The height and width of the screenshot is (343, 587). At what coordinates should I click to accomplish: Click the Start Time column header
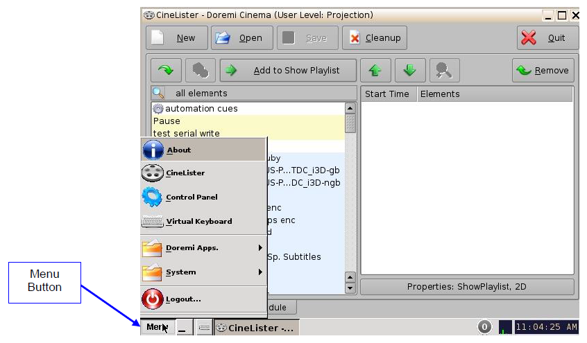click(x=389, y=94)
